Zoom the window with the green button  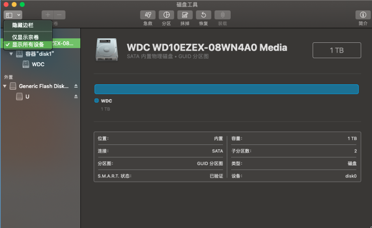(x=22, y=4)
